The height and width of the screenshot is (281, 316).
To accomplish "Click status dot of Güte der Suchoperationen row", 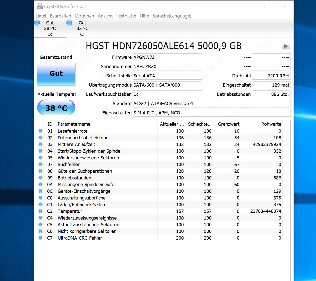I will [x=40, y=171].
